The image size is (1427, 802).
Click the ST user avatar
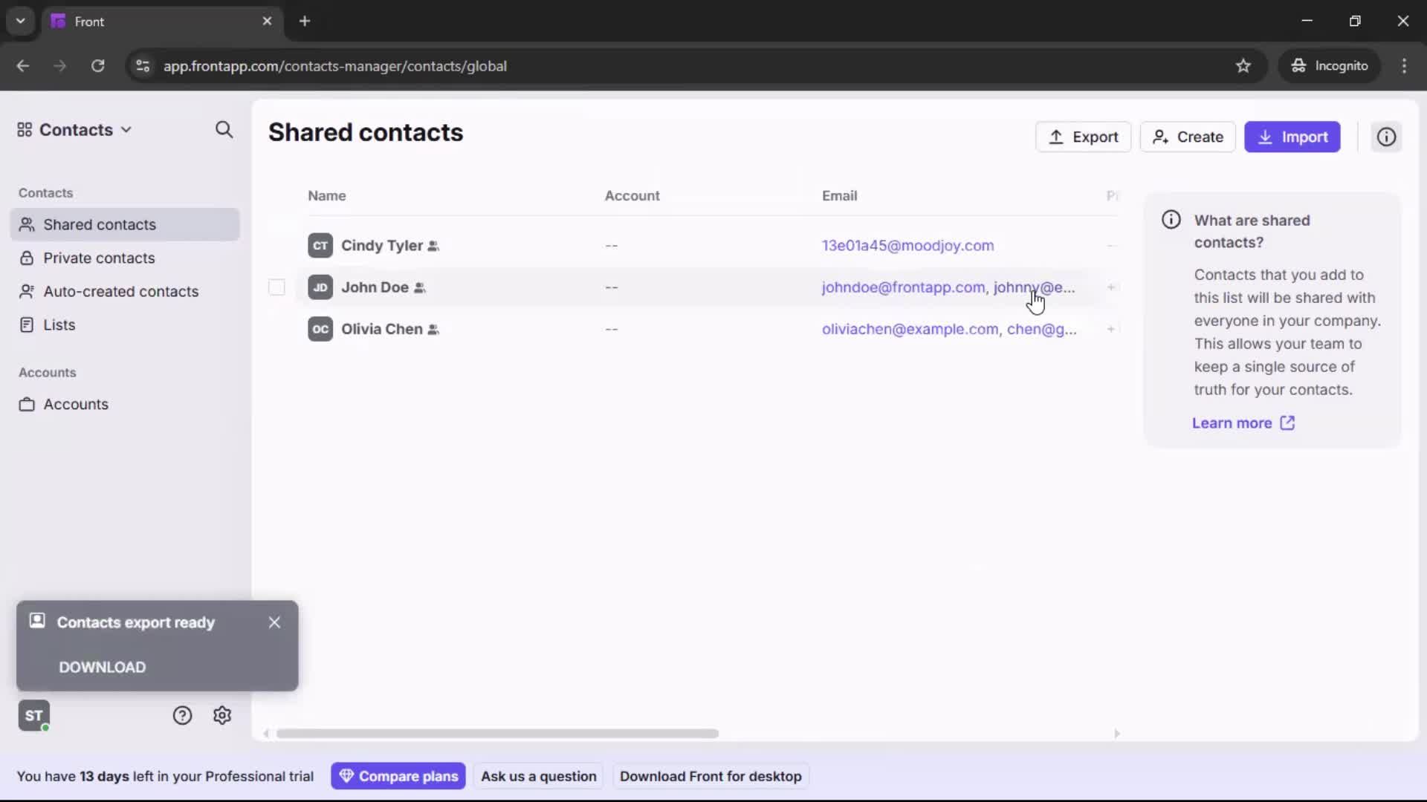[x=33, y=715]
